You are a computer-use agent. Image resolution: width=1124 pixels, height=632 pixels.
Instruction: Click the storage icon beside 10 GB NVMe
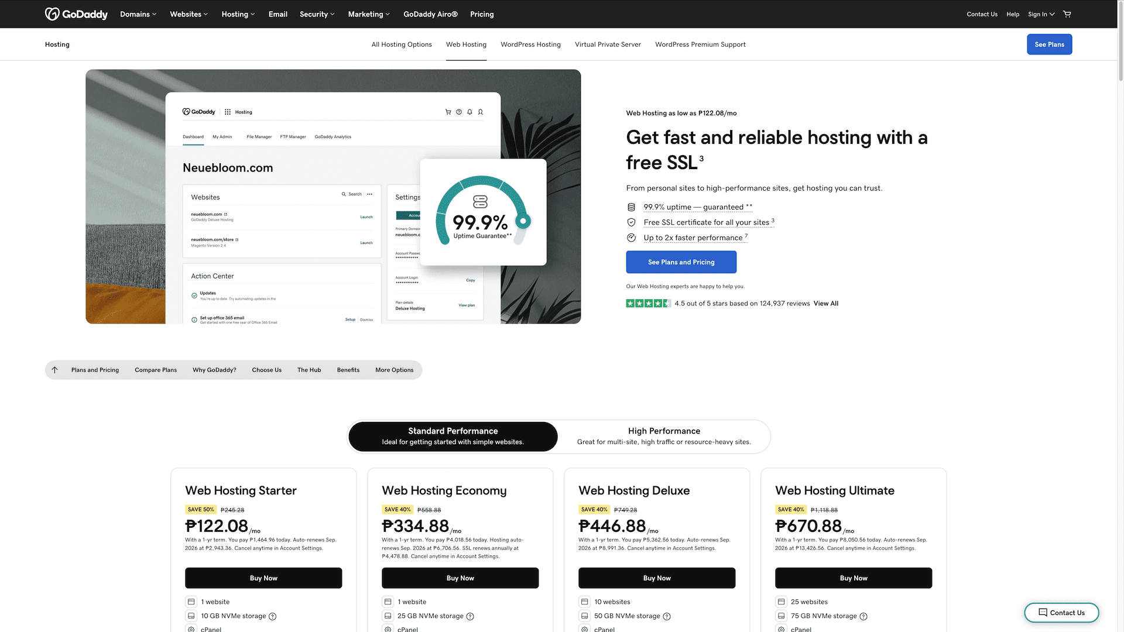coord(191,616)
